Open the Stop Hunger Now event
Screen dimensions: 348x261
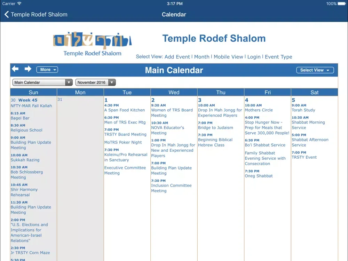coord(267,128)
